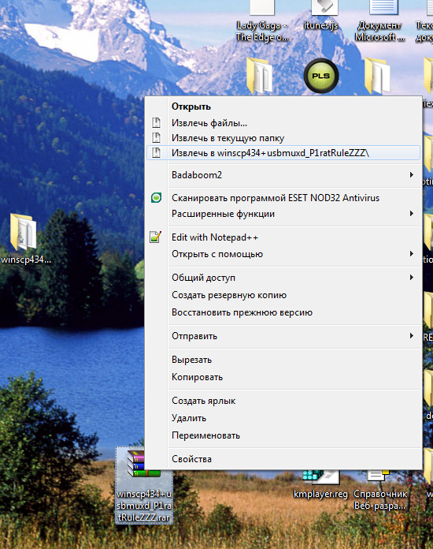The width and height of the screenshot is (433, 549).
Task: Select the green PLS desktop icon
Action: coord(321,76)
